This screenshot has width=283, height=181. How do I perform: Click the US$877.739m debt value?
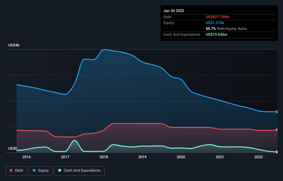[x=218, y=17]
